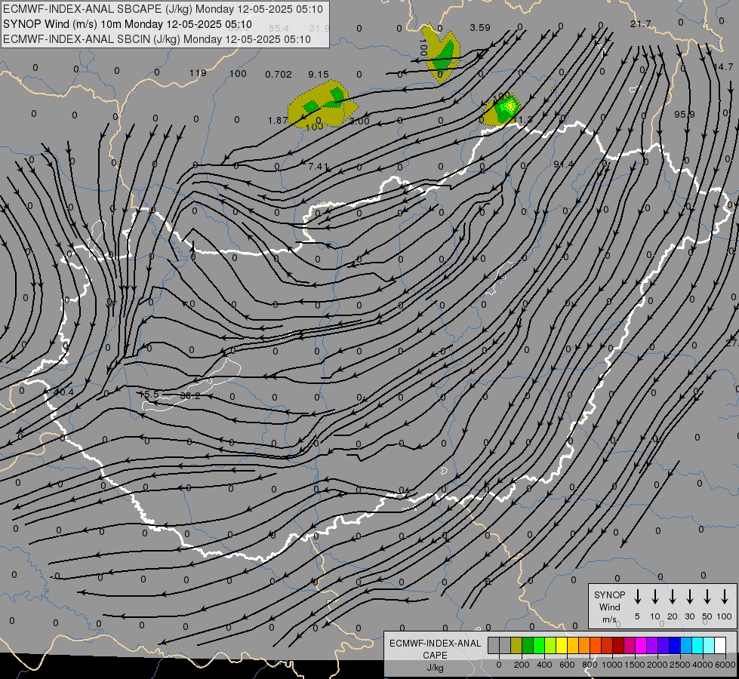
Task: Click the 100 m/s wind arrow in legend
Action: pyautogui.click(x=725, y=597)
